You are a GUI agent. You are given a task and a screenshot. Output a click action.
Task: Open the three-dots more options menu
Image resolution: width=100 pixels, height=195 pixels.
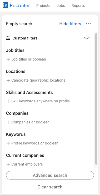pyautogui.click(x=89, y=24)
